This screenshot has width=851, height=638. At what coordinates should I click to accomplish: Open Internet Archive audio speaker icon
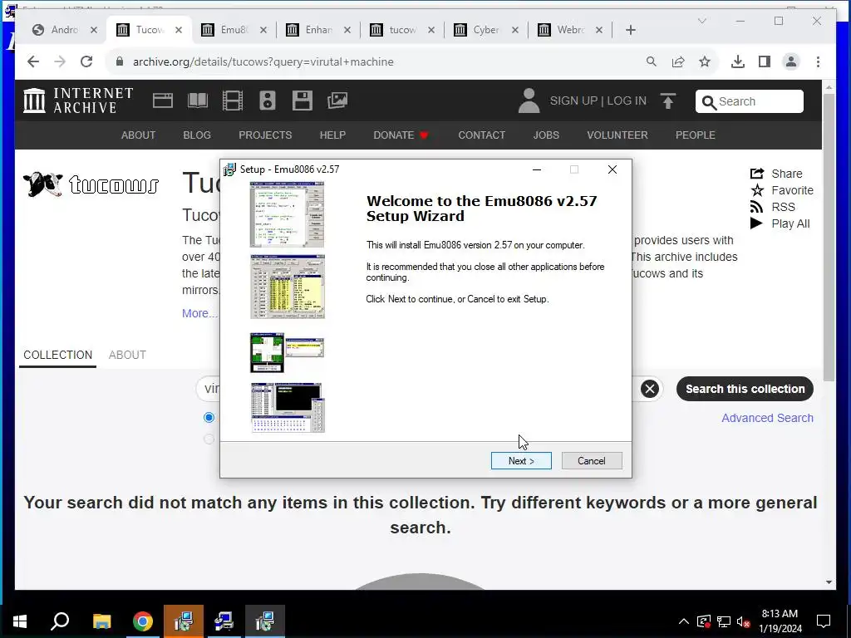pyautogui.click(x=268, y=101)
